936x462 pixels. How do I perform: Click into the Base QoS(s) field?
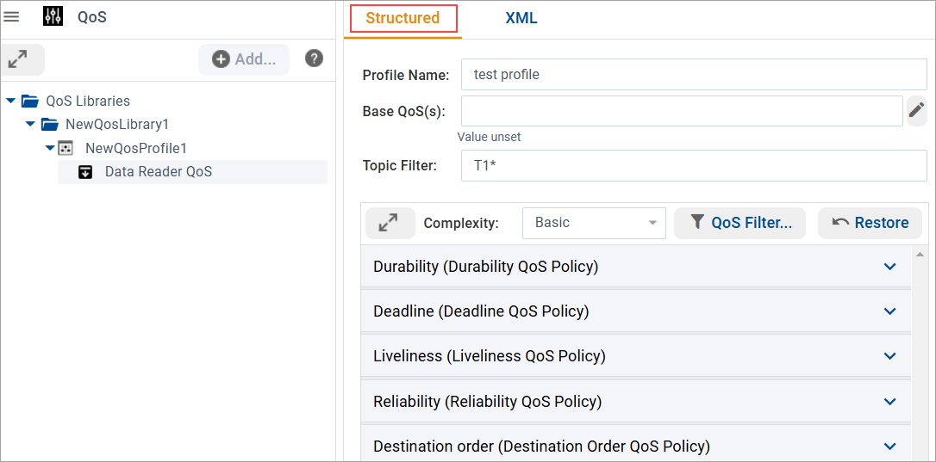682,111
